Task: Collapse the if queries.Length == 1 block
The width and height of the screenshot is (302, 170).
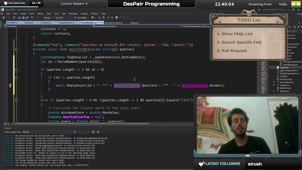Action: 17,69
